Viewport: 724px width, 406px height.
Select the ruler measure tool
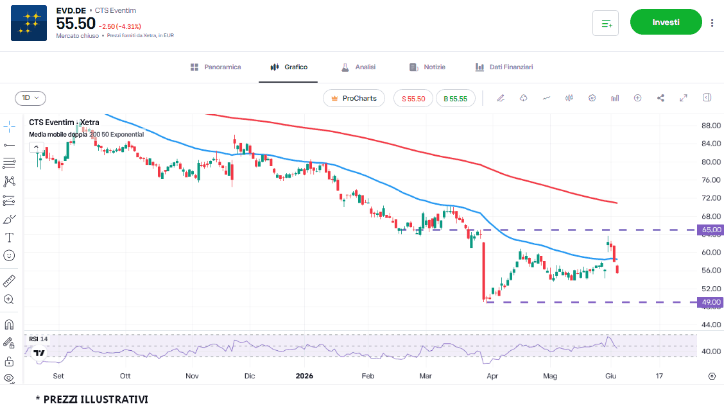(9, 280)
